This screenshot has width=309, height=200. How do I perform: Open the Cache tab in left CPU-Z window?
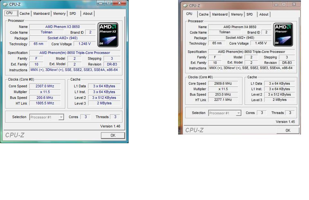click(25, 13)
